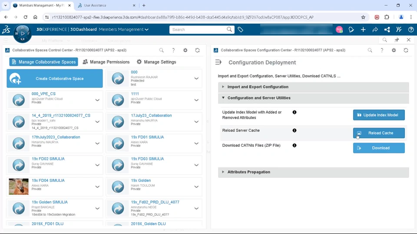Screen dimensions: 417x234
Task: Expand options for 19x Golden space
Action: [196, 186]
